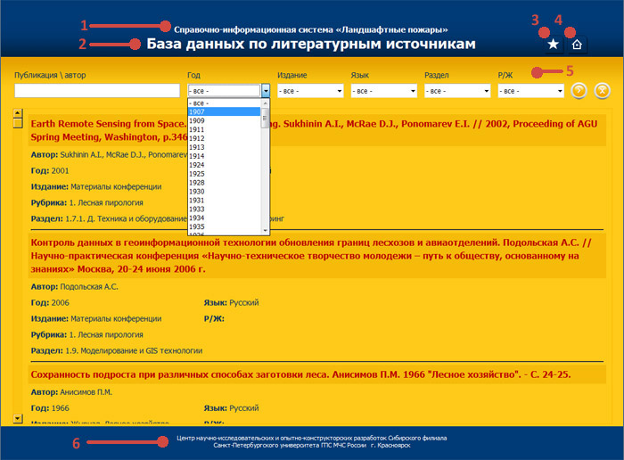Open the Язык dropdown

click(383, 91)
